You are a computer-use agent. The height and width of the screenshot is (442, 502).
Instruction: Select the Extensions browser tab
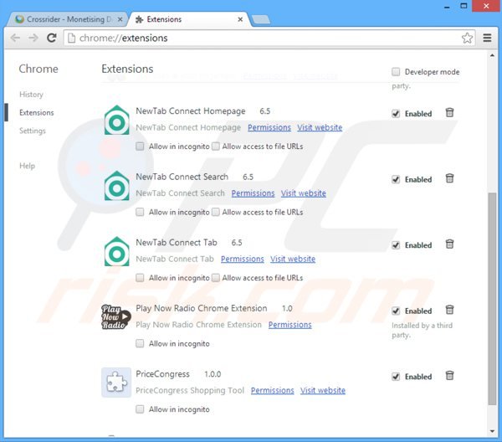coord(189,19)
